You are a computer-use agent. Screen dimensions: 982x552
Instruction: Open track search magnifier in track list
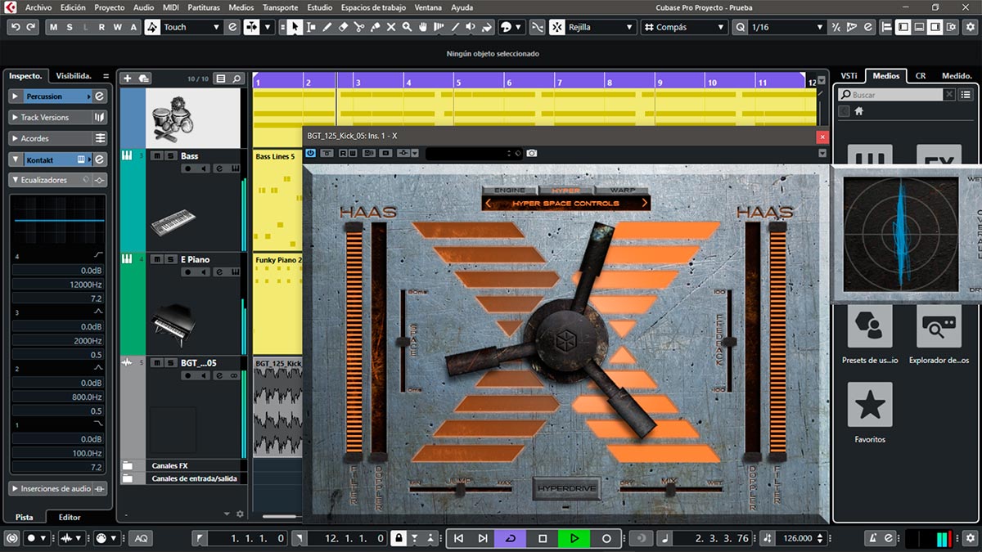click(237, 79)
